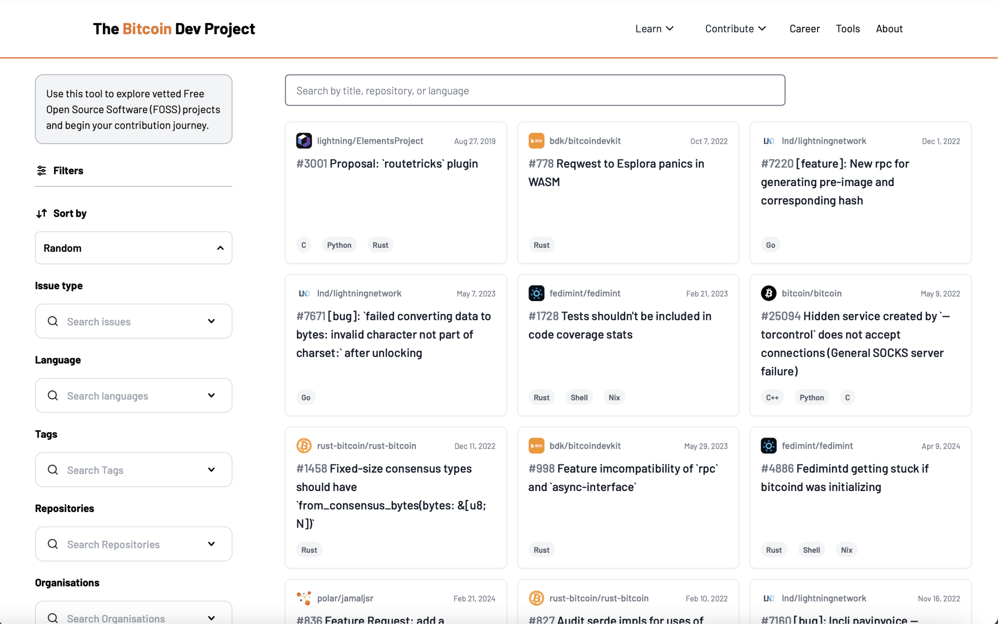
Task: Click the search by title input field
Action: (x=534, y=90)
